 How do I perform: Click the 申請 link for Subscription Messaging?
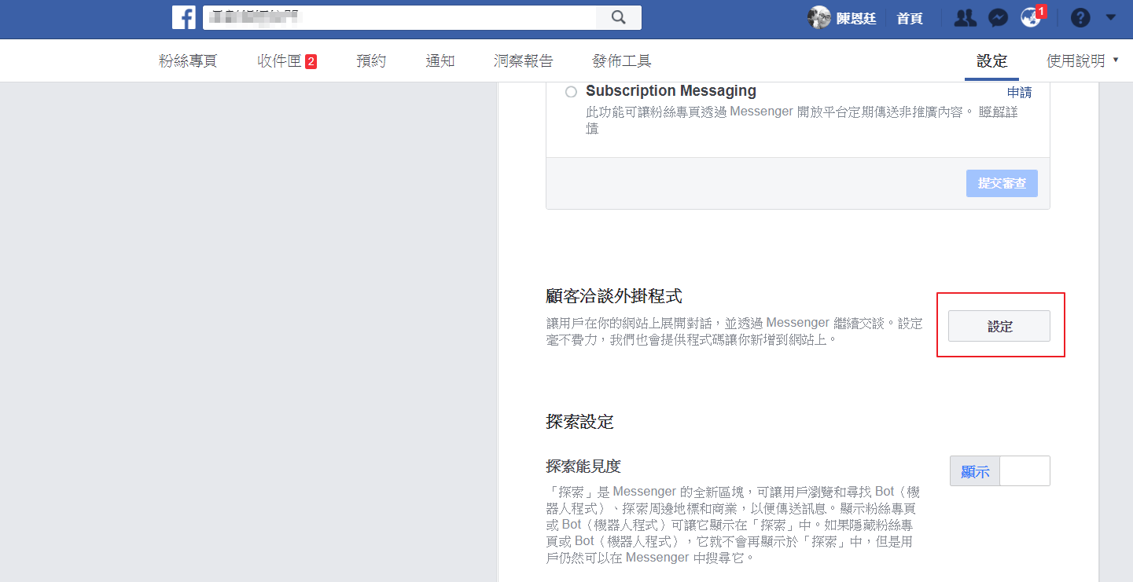point(1019,93)
